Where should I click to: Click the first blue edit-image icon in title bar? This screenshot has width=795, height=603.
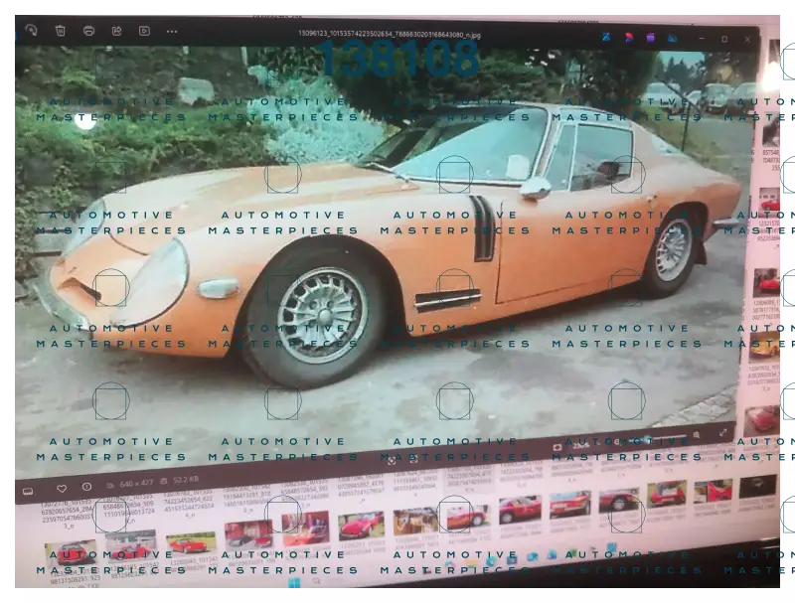click(x=606, y=37)
